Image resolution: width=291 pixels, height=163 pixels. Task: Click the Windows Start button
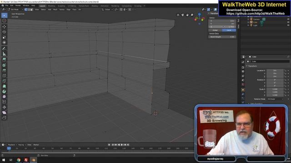pos(4,160)
